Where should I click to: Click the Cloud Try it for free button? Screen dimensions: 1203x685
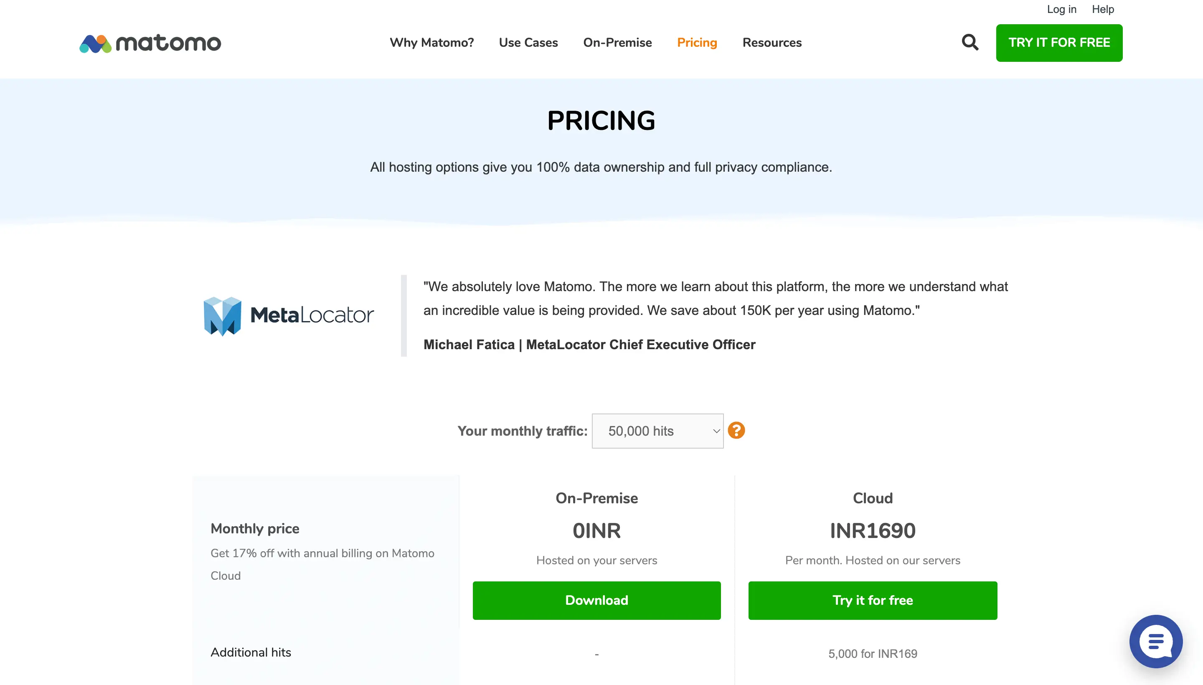(873, 600)
